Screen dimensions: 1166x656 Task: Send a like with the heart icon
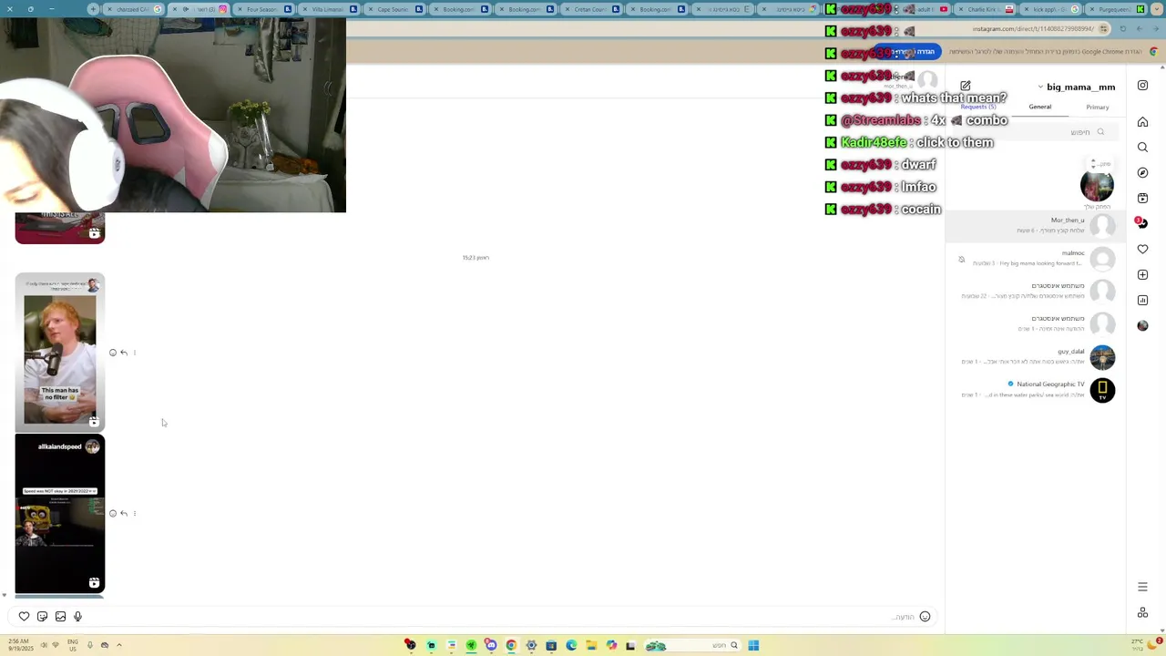[x=25, y=617]
